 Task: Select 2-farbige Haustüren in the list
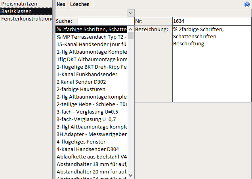pyautogui.click(x=81, y=89)
